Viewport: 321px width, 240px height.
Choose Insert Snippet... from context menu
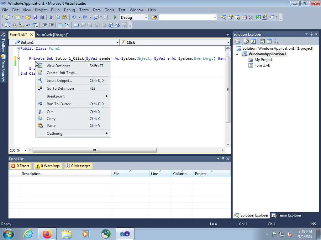[73, 80]
